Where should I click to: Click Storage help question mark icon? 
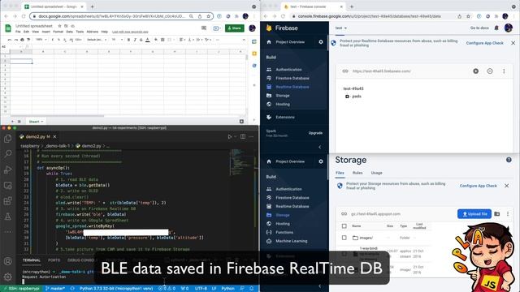coord(509,160)
